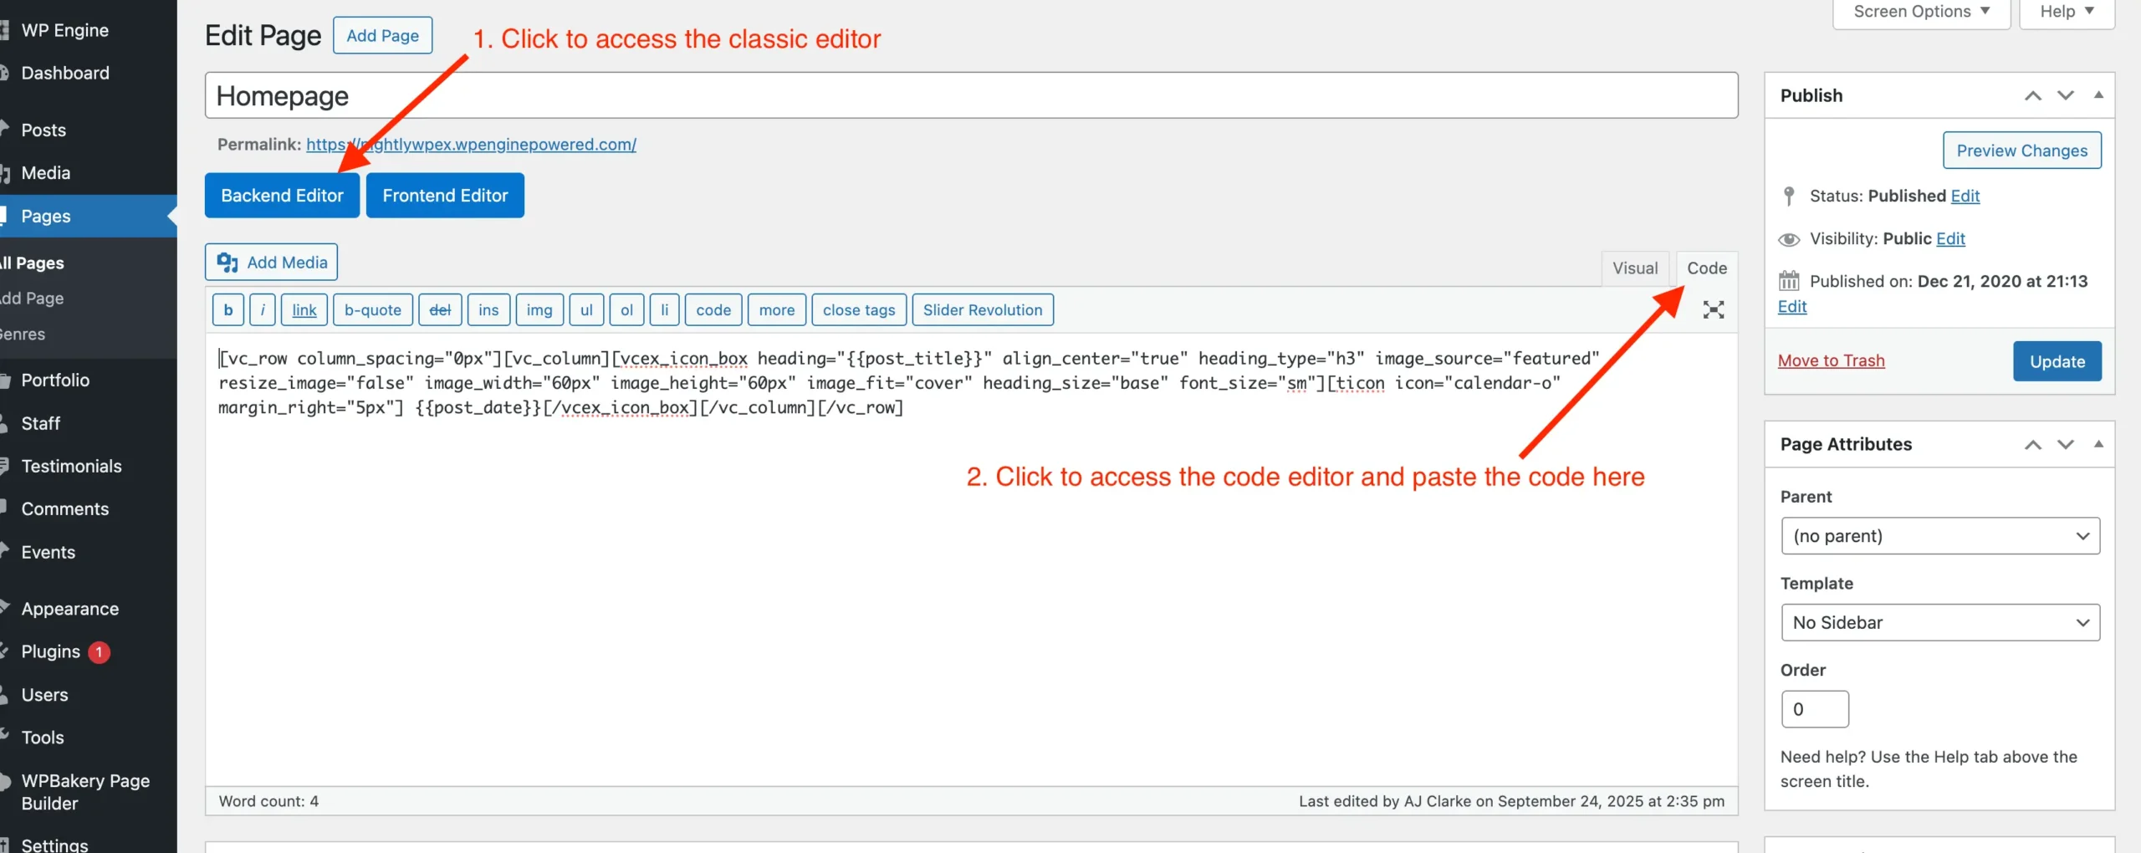2141x853 pixels.
Task: Close open tags using the close tags button
Action: tap(858, 309)
